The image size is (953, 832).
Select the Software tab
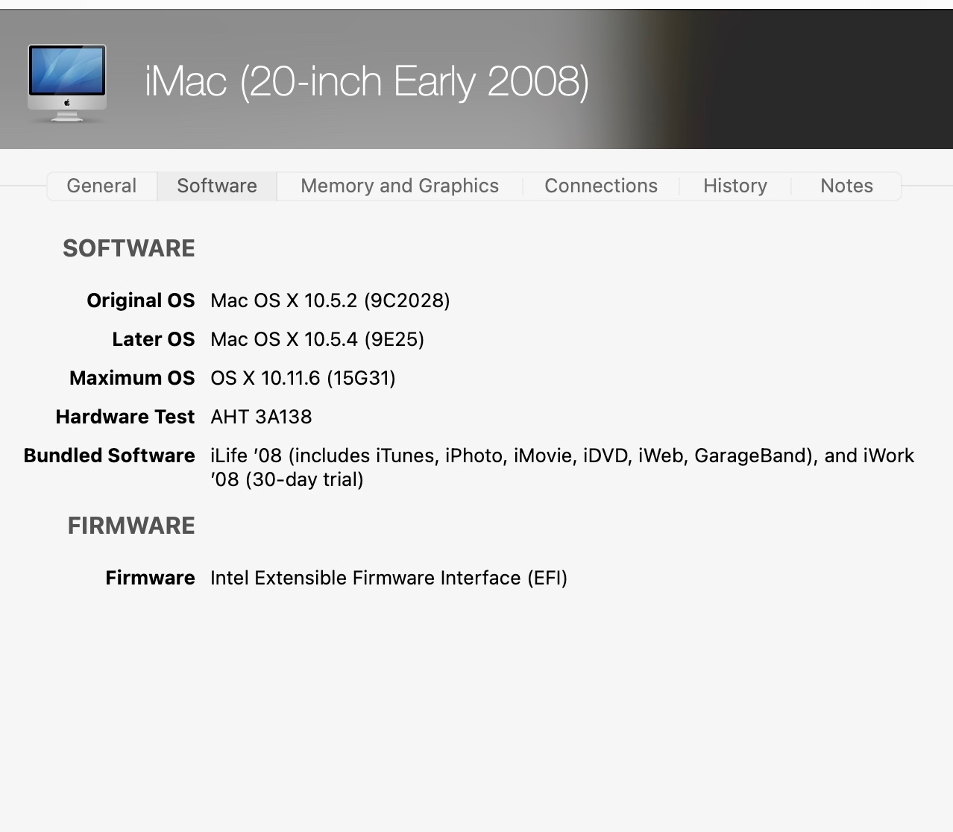point(217,186)
